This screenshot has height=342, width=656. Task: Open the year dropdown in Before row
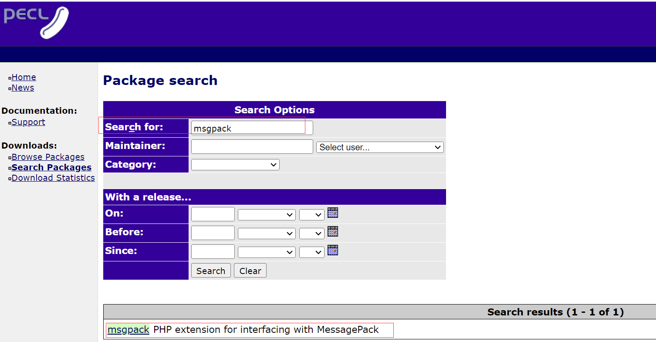point(312,234)
